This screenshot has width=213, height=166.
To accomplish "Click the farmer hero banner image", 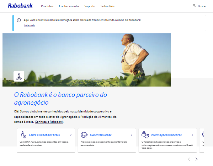I will pyautogui.click(x=87, y=60).
